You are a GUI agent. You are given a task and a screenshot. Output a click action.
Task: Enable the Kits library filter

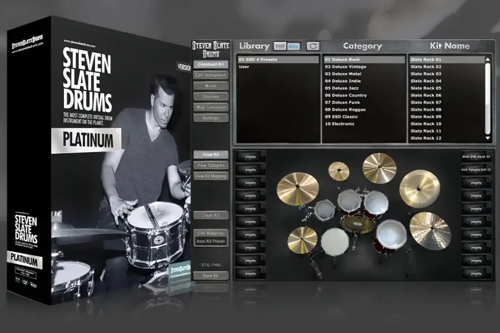point(294,46)
